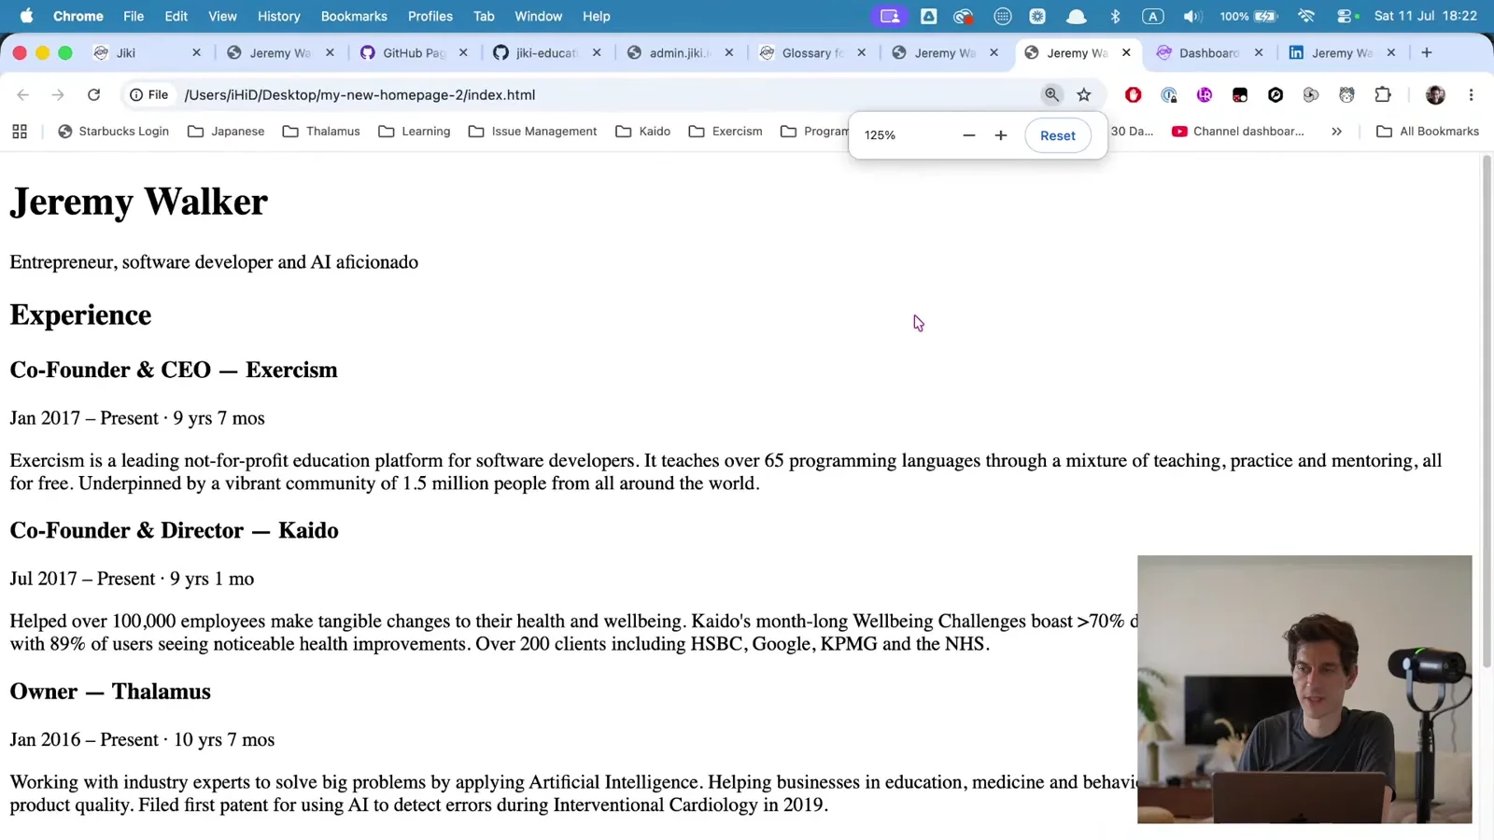
Task: Close the Dashboard tab
Action: [x=1259, y=53]
